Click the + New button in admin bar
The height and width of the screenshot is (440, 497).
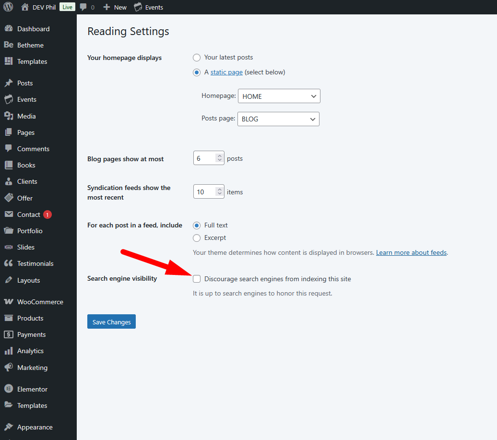tap(115, 7)
